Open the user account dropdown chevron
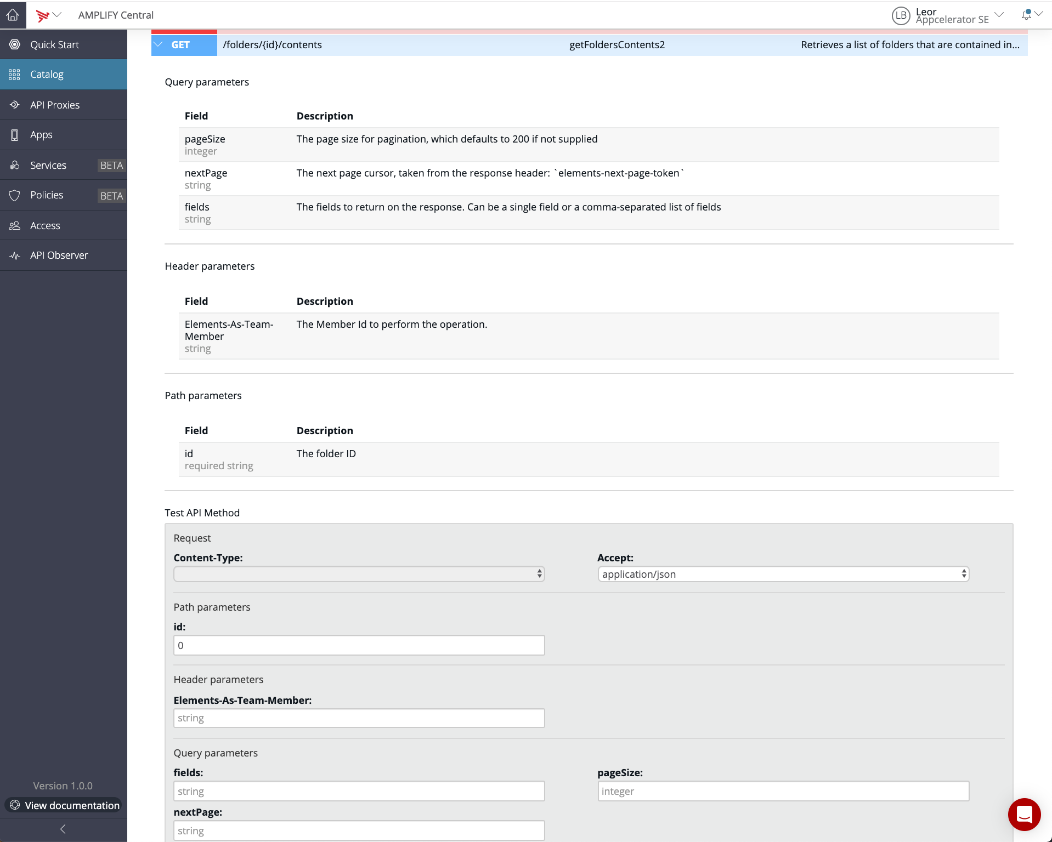This screenshot has width=1052, height=842. click(999, 15)
